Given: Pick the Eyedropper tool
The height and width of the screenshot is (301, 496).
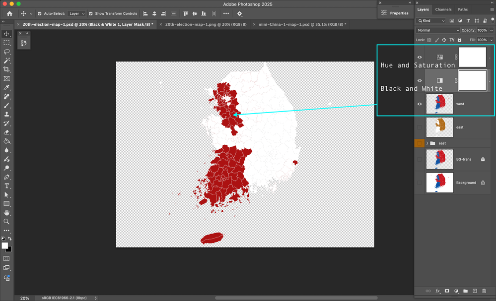Looking at the screenshot, I should pos(6,88).
